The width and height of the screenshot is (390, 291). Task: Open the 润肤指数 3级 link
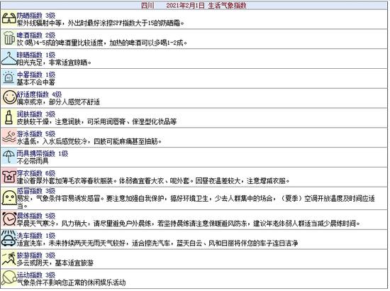pyautogui.click(x=36, y=114)
